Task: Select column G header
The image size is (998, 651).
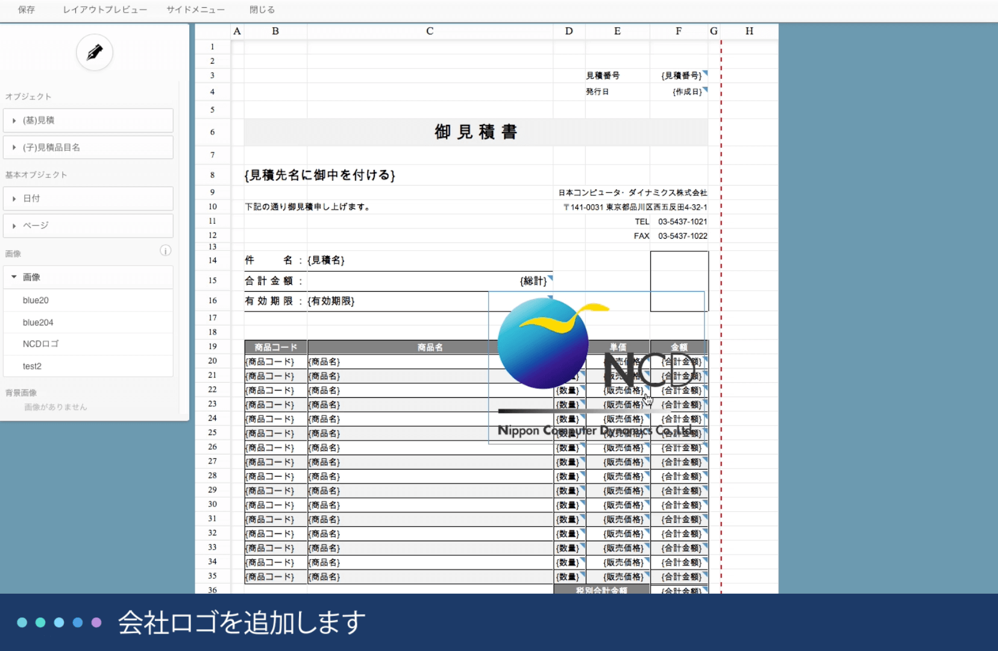Action: point(714,31)
